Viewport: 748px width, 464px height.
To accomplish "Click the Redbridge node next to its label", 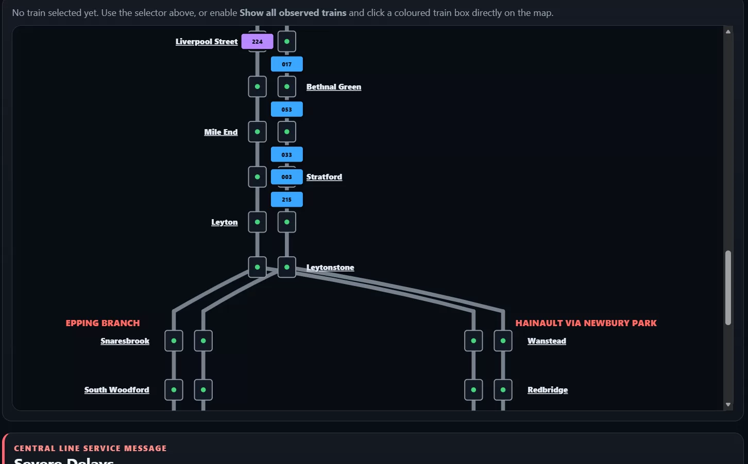I will 503,390.
